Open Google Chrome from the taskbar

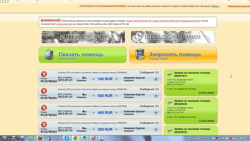coord(75,138)
